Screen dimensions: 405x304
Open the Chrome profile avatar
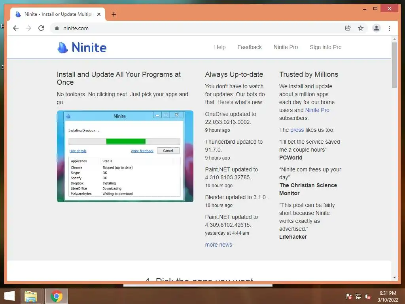pos(377,28)
